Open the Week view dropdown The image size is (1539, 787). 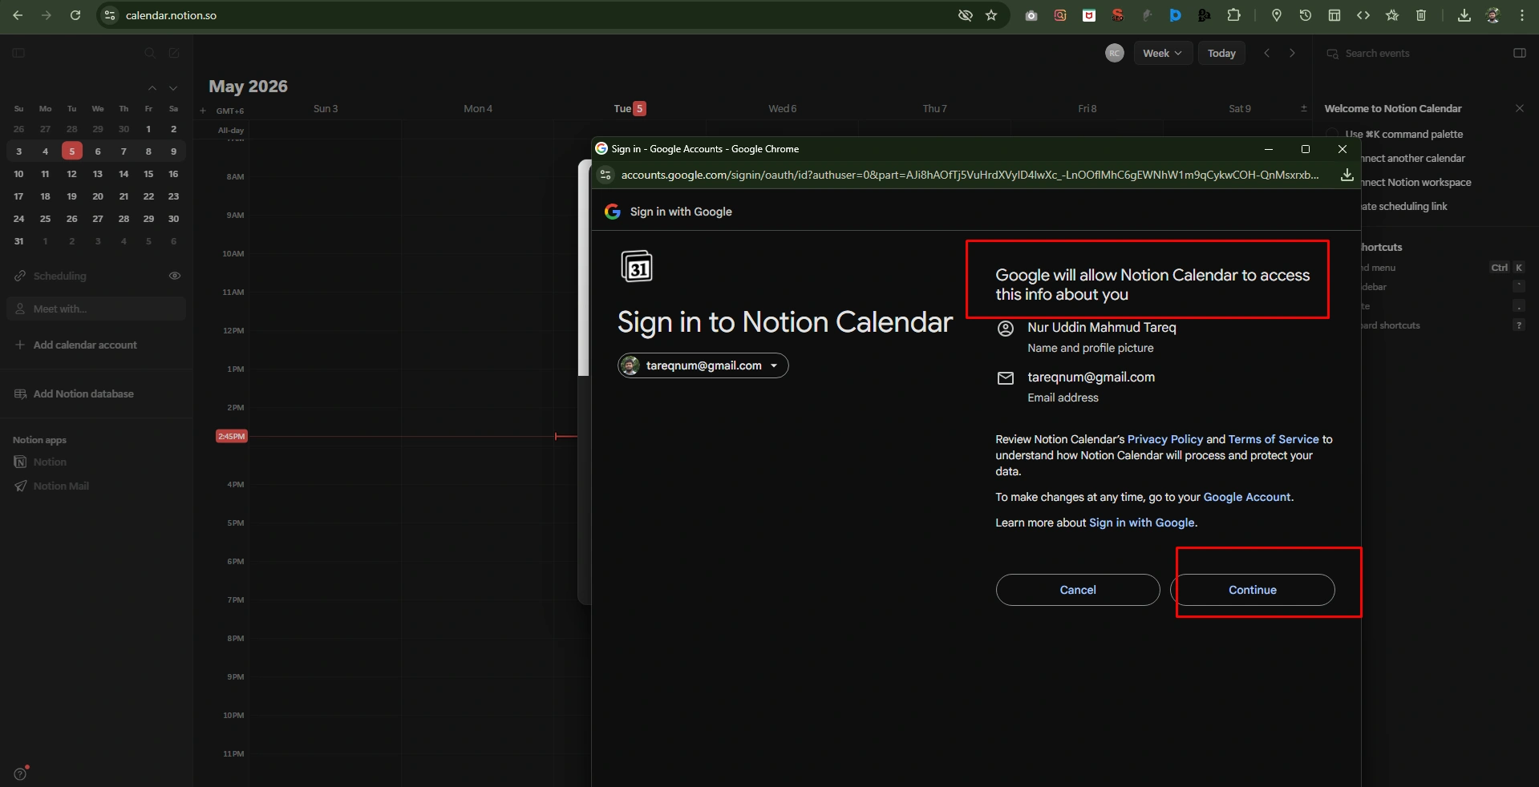tap(1163, 53)
